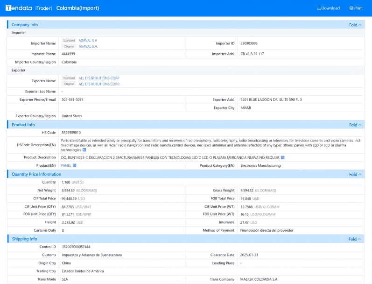Select CIF unit price 84.2783

[x=68, y=207]
